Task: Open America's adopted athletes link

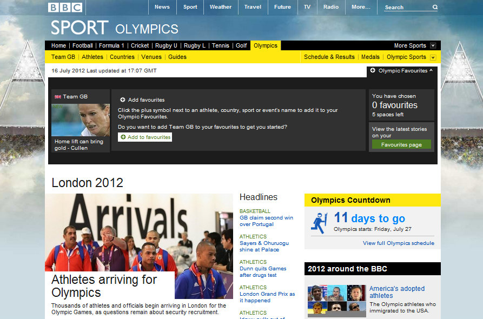Action: pyautogui.click(x=397, y=292)
